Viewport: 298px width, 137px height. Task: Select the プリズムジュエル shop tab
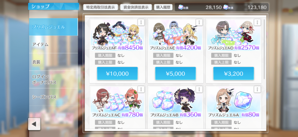tap(54, 27)
